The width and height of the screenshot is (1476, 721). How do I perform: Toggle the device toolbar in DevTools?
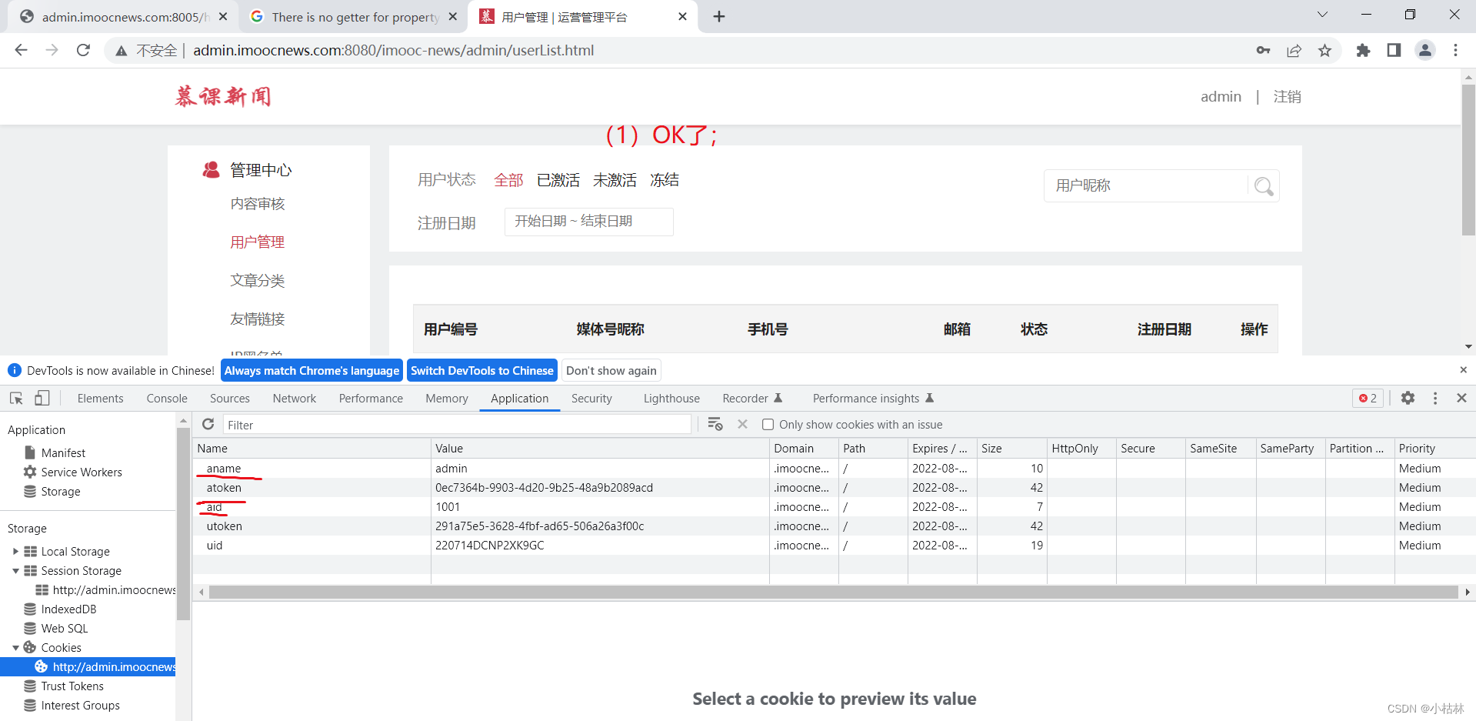(x=42, y=398)
